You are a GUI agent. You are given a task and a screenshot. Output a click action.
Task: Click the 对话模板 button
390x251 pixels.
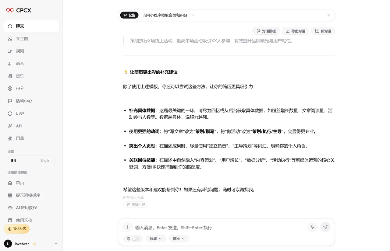coord(266,31)
